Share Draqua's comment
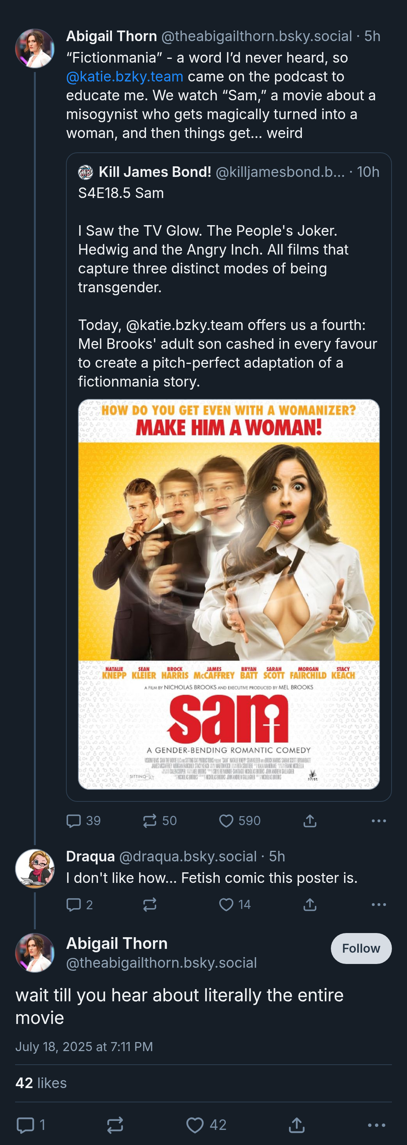Image resolution: width=407 pixels, height=1145 pixels. click(310, 904)
